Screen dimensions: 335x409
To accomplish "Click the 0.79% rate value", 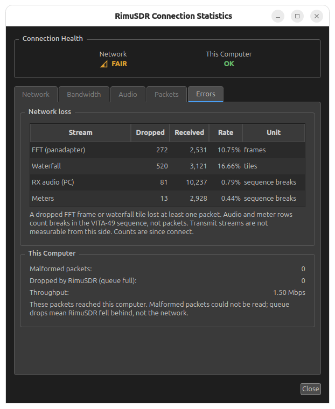I will coord(231,182).
